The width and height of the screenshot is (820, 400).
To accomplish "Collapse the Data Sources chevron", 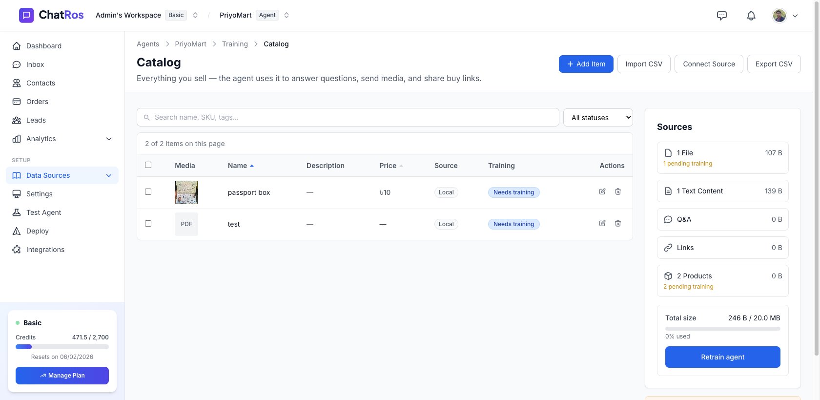I will point(109,175).
